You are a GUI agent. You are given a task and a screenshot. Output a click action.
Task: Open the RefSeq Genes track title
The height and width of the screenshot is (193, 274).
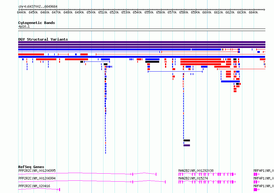point(31,167)
